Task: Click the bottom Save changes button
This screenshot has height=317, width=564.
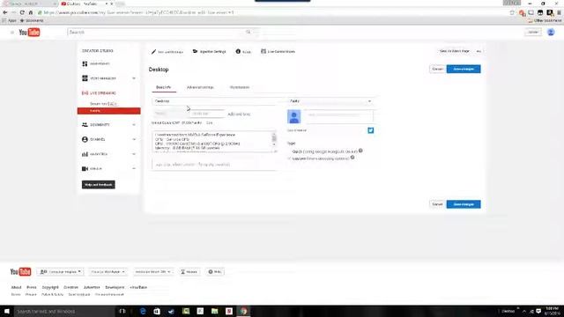Action: [x=464, y=204]
